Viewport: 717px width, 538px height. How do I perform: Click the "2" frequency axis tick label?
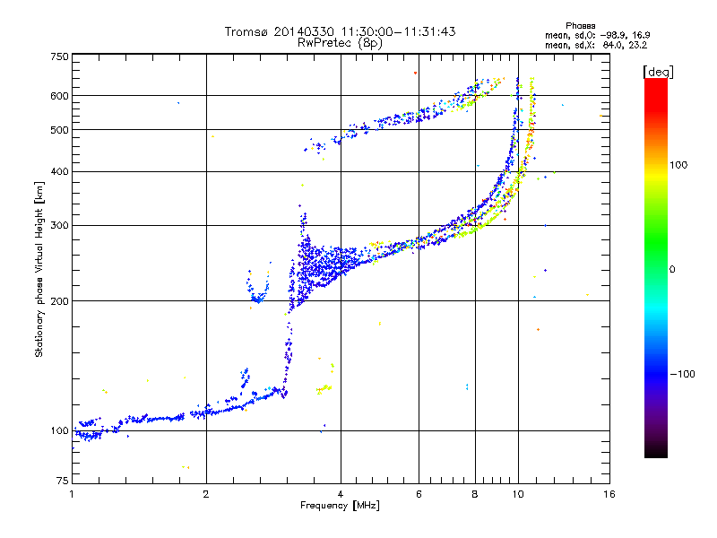tap(206, 494)
